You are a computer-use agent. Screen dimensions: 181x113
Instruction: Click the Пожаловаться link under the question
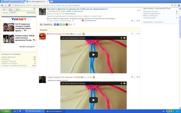[90, 21]
